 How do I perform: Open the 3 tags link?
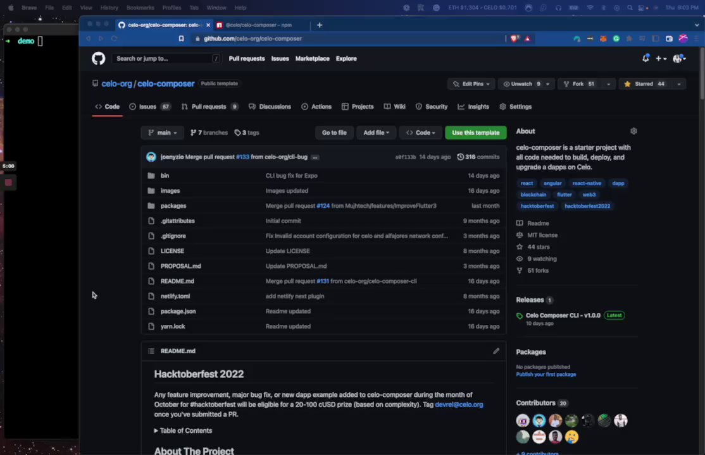point(247,133)
